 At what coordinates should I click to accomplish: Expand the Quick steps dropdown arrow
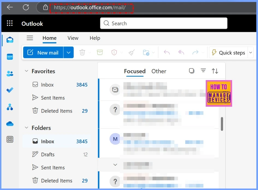point(251,53)
